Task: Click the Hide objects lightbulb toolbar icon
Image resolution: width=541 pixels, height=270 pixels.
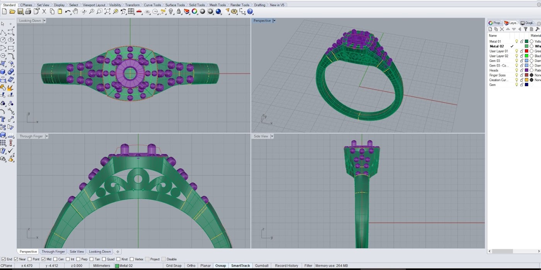Action: [171, 12]
